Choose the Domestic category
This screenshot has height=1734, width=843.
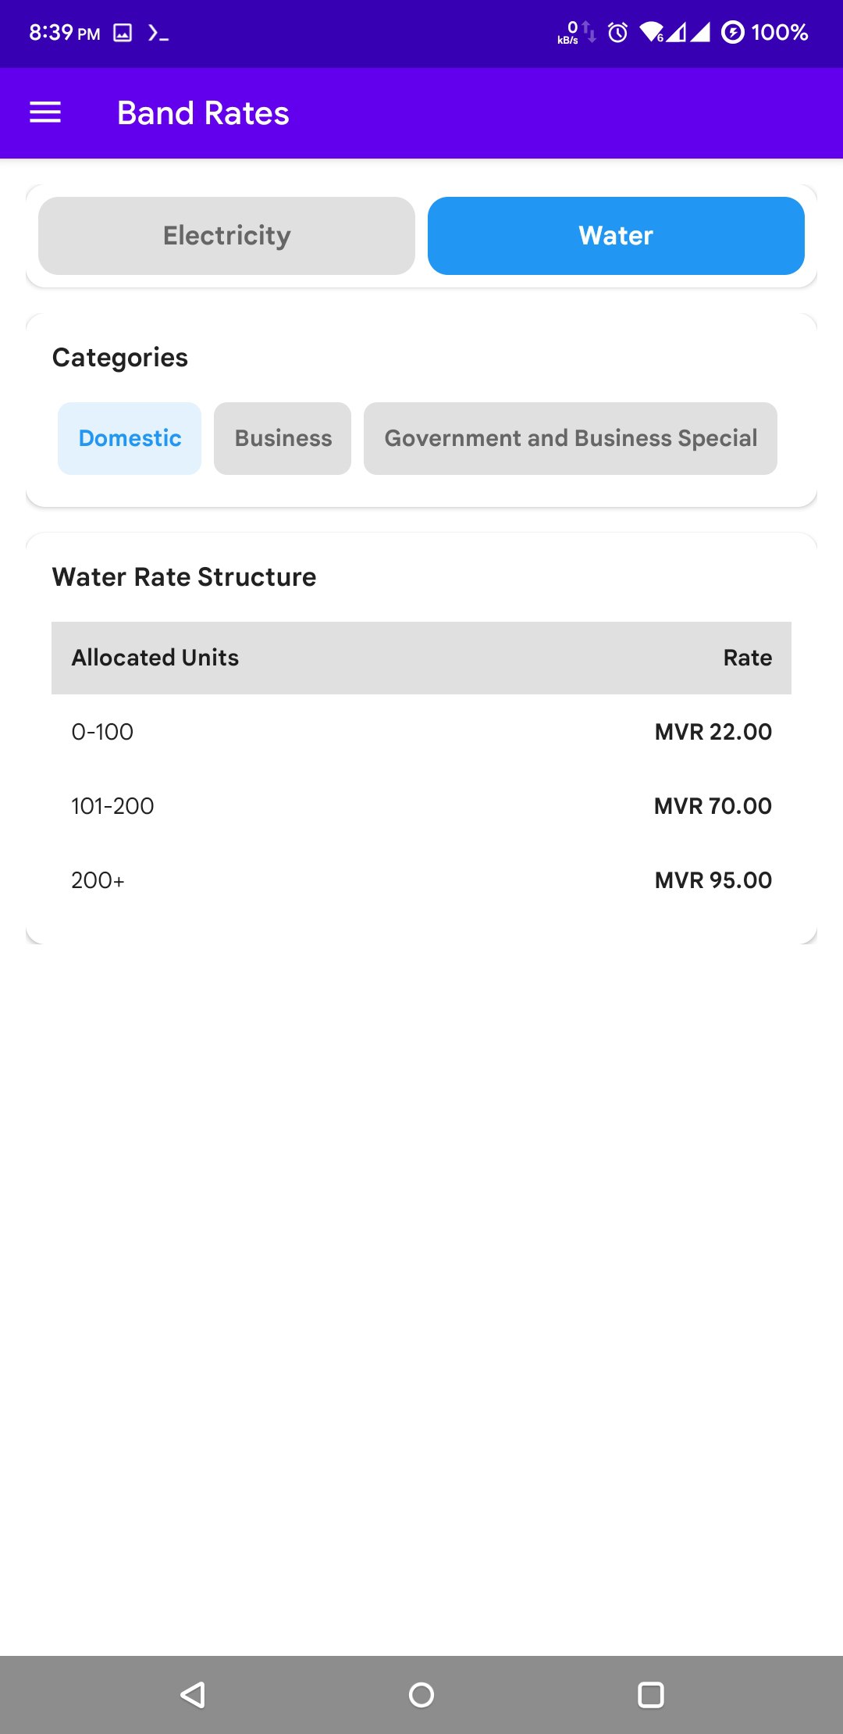[130, 438]
